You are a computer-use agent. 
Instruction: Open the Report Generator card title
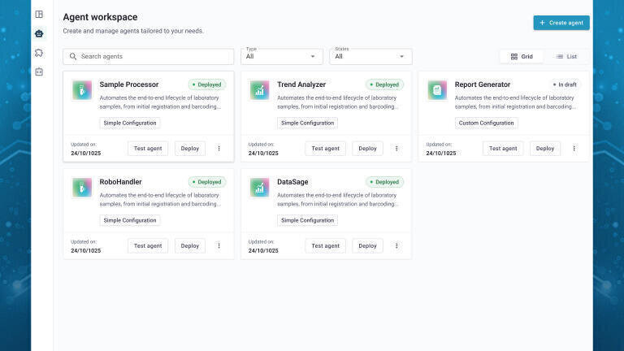483,84
